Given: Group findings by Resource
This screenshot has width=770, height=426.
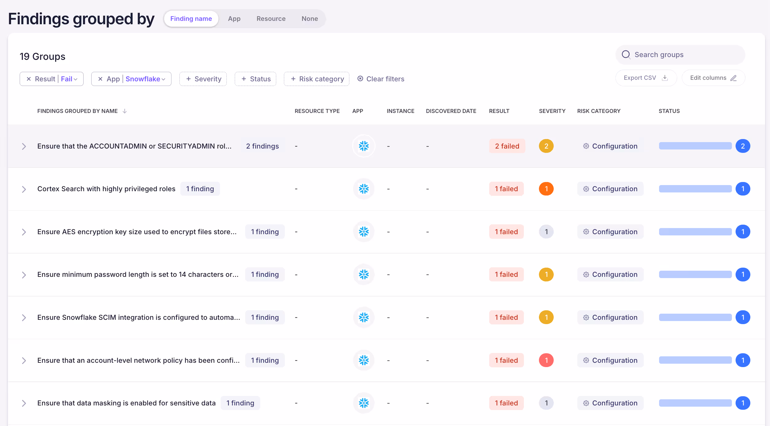Looking at the screenshot, I should click(x=271, y=19).
